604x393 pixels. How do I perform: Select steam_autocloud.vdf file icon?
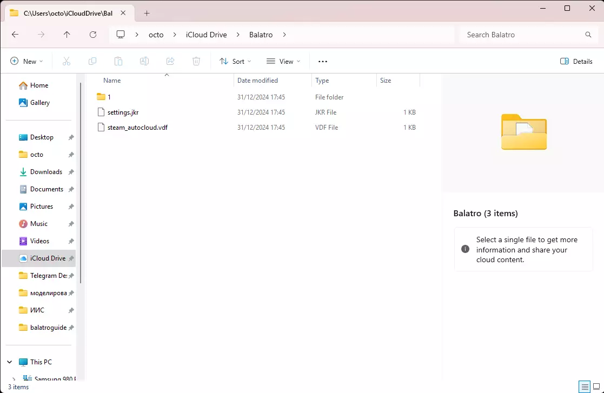point(101,127)
